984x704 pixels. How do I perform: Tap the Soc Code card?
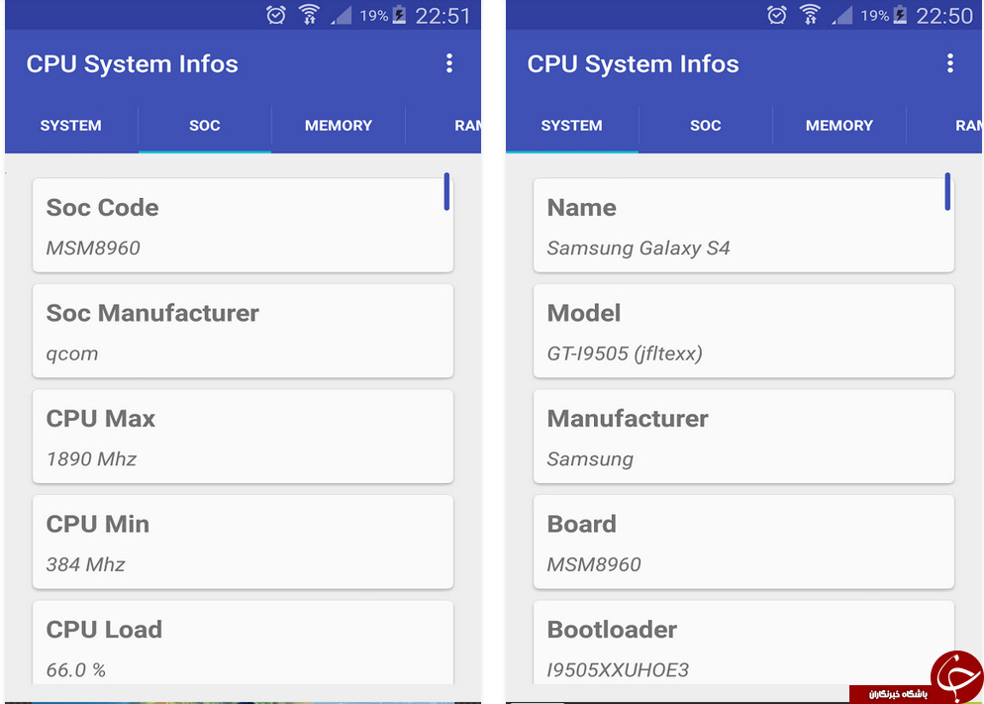243,225
